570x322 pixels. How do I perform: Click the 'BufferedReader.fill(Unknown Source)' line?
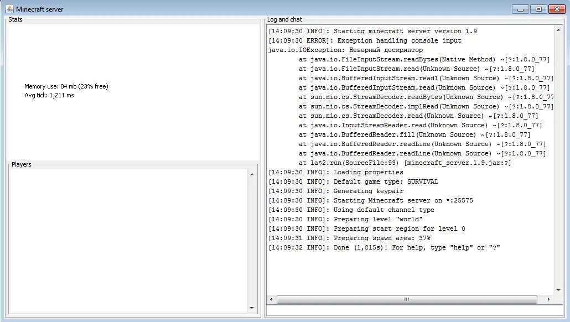[x=415, y=135]
